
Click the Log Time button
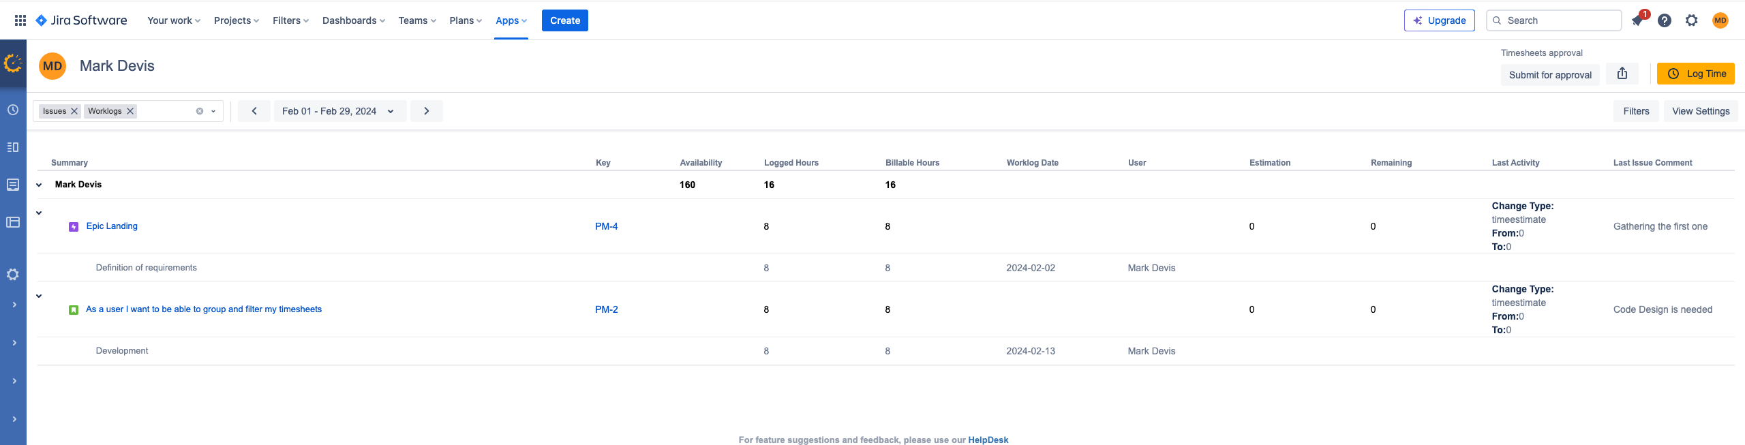[1697, 74]
